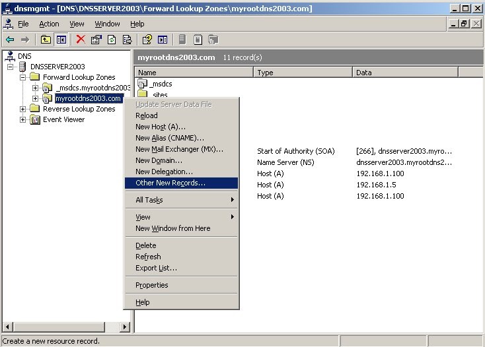Open the All Tasks submenu
The height and width of the screenshot is (347, 485).
[x=149, y=200]
